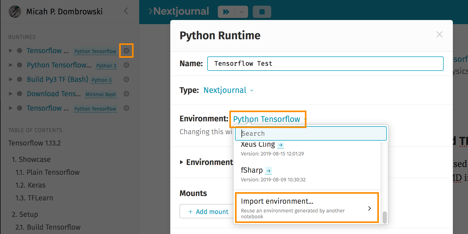Screen dimensions: 468x234
Task: Open settings gear for Python Tensorflow... runtime
Action: pyautogui.click(x=126, y=65)
